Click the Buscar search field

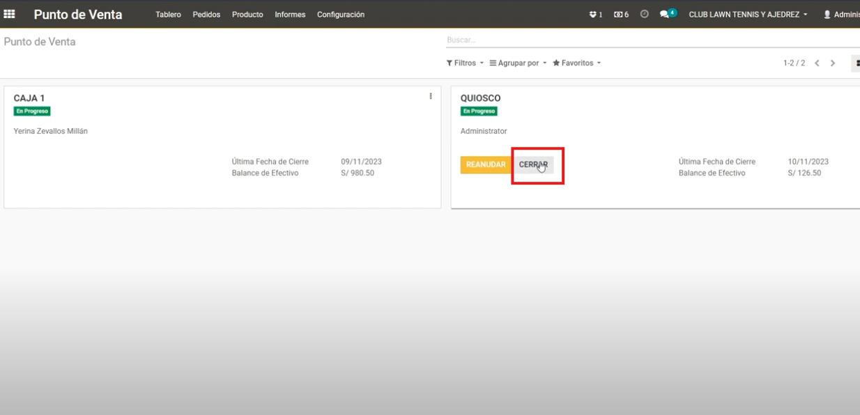coord(627,40)
